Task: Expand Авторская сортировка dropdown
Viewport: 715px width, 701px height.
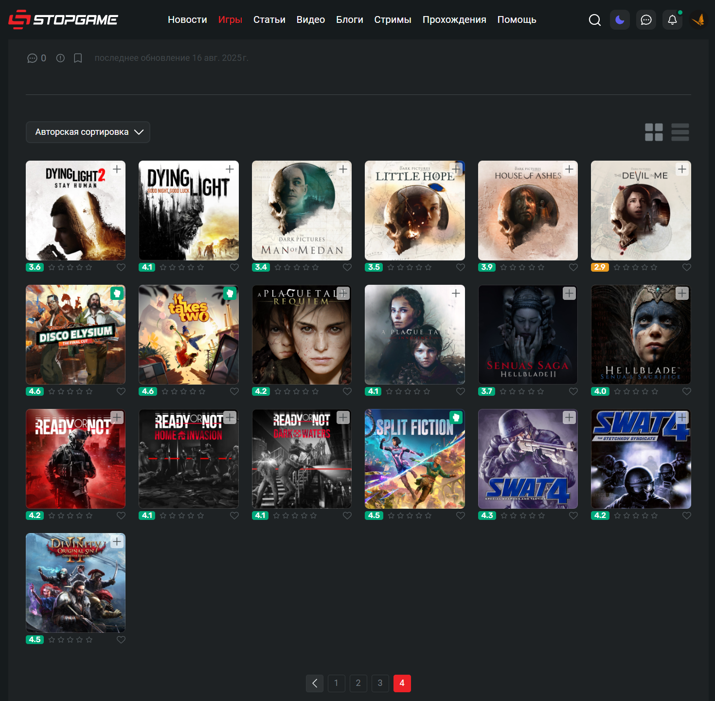Action: coord(88,132)
